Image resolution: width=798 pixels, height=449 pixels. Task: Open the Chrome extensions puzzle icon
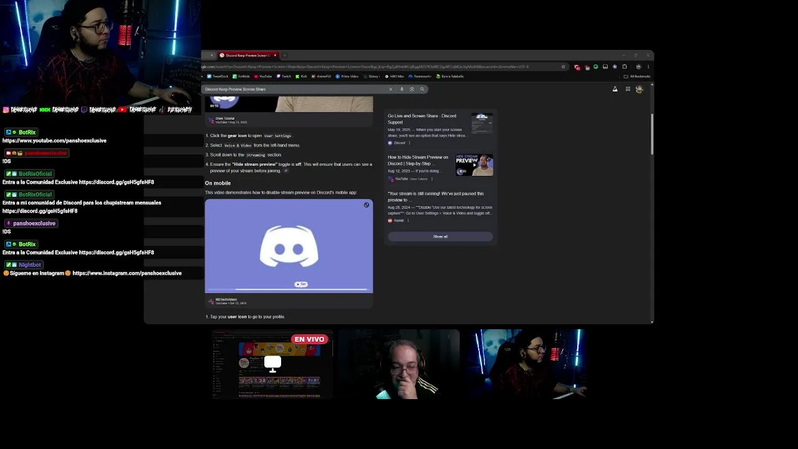coord(625,67)
